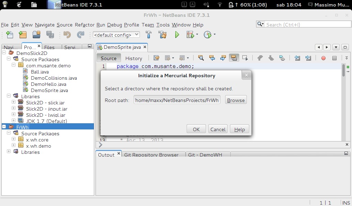This screenshot has height=206, width=352.
Task: Click the New File toolbar icon
Action: click(x=9, y=35)
